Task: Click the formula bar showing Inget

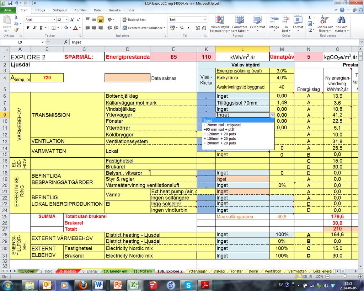Action: [x=215, y=42]
